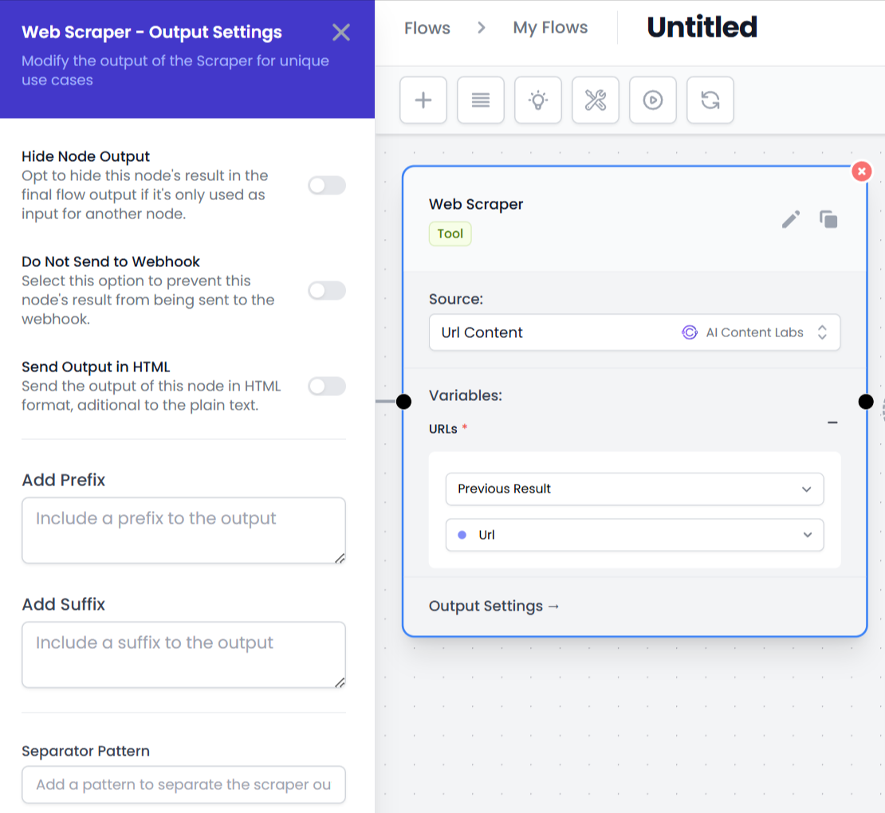885x813 pixels.
Task: Open the Url variable dropdown
Action: 635,535
